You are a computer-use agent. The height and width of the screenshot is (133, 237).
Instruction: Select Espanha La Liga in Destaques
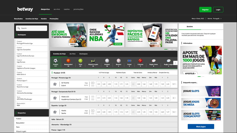31,86
